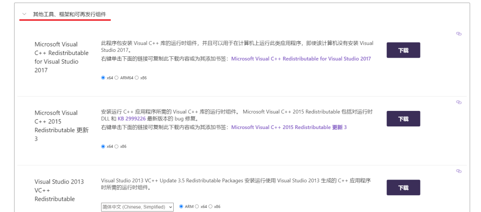Copy link icon for Visual C++ Redistributable 2017

pyautogui.click(x=459, y=34)
